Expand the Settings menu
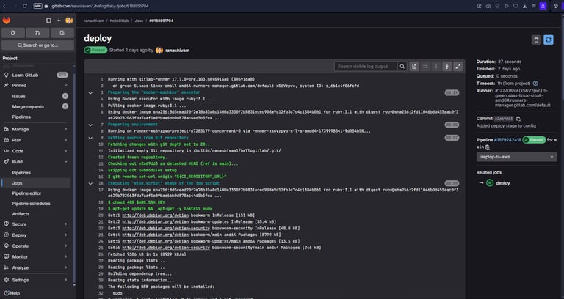The image size is (564, 299). [x=35, y=280]
